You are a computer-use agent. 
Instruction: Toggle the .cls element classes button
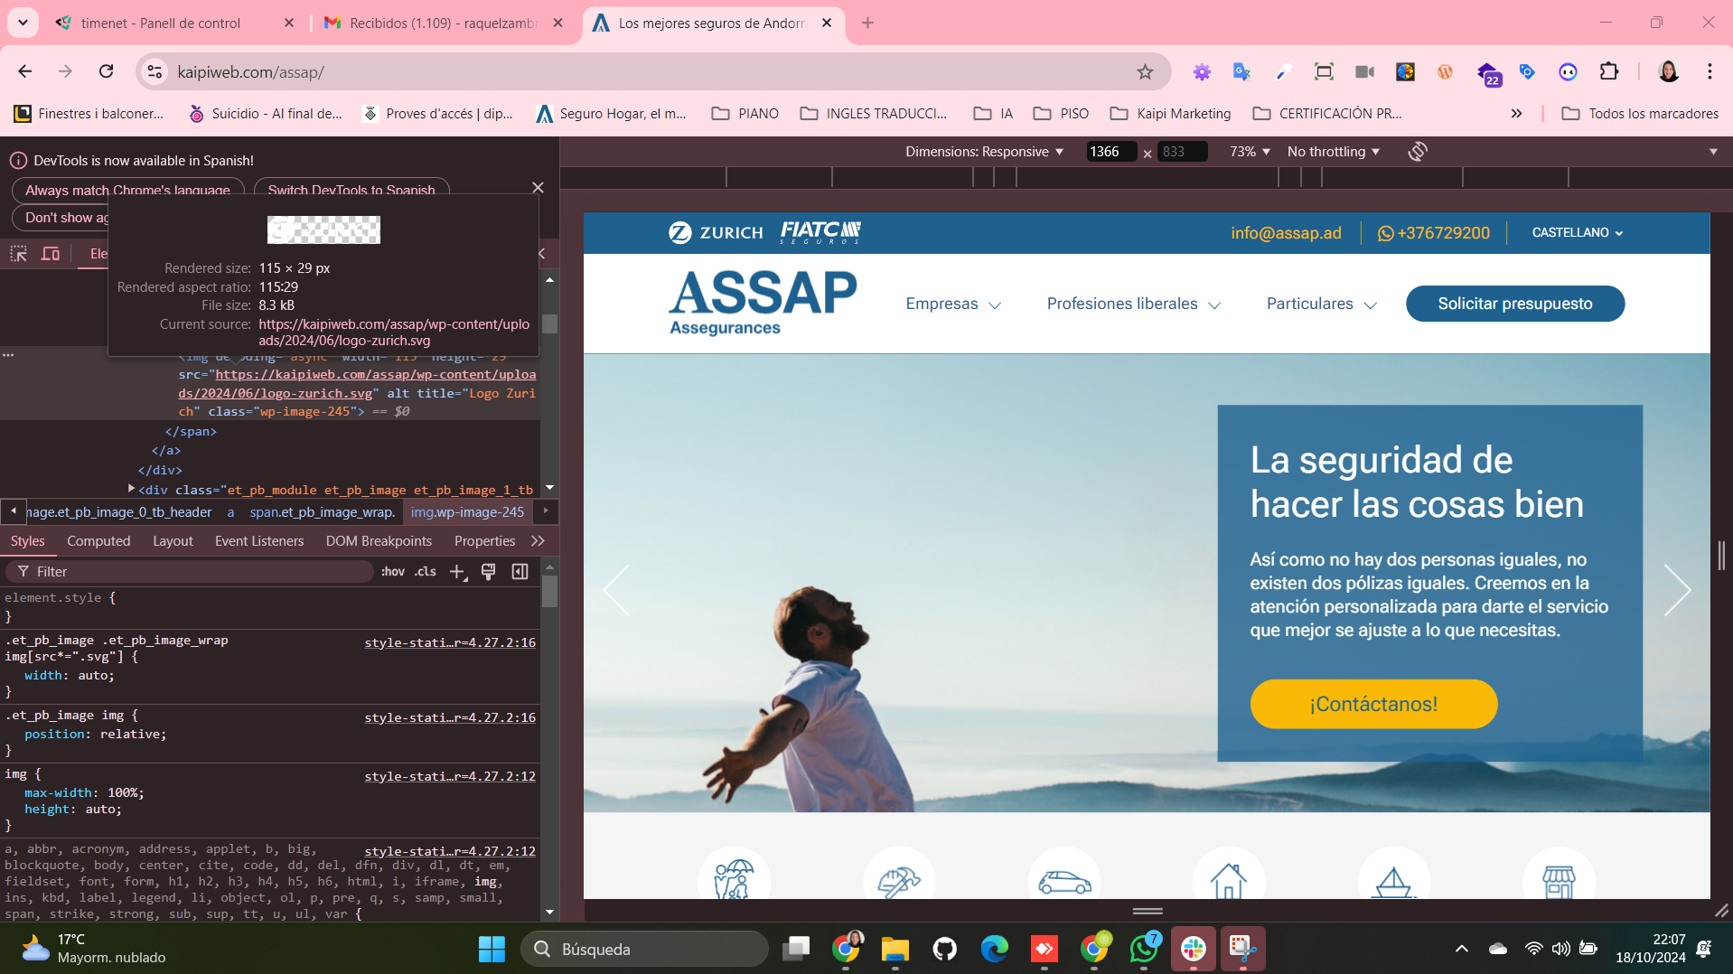tap(426, 572)
